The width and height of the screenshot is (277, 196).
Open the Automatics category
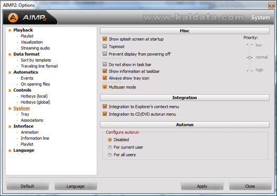click(x=26, y=72)
